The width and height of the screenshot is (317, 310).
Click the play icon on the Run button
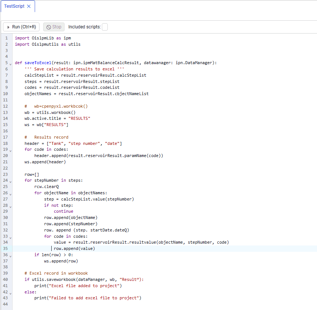8,27
